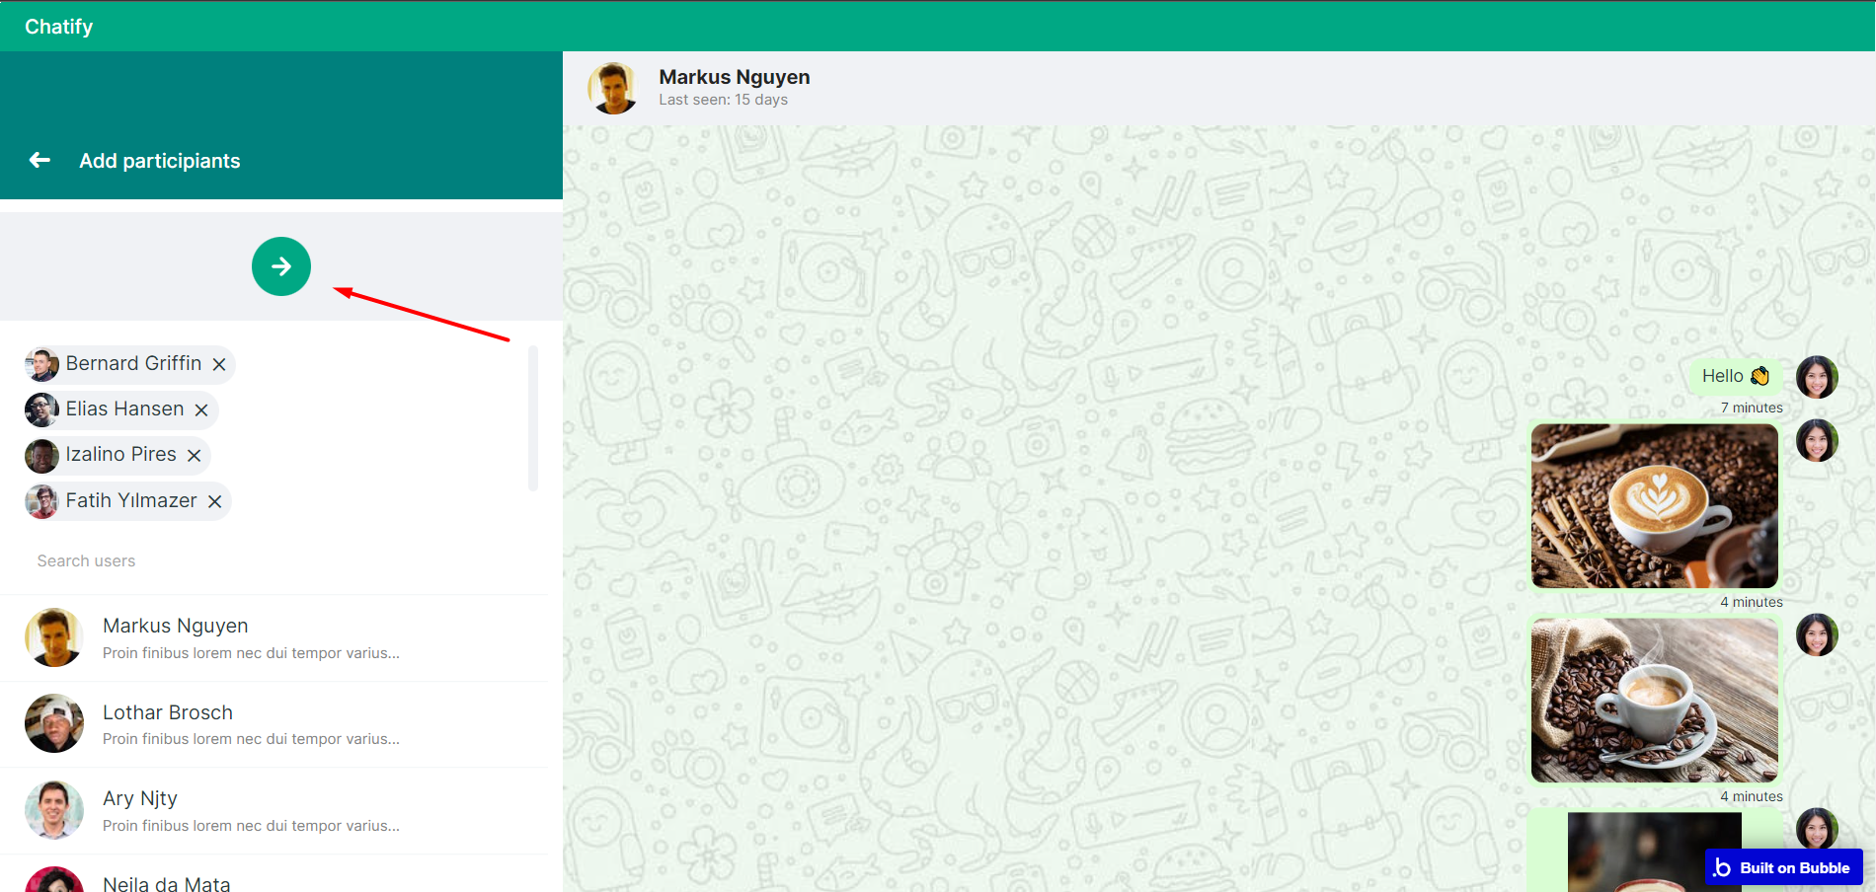Open Markus Nguyen's avatar in the chat header
Viewport: 1876px width, 892px height.
coord(613,88)
